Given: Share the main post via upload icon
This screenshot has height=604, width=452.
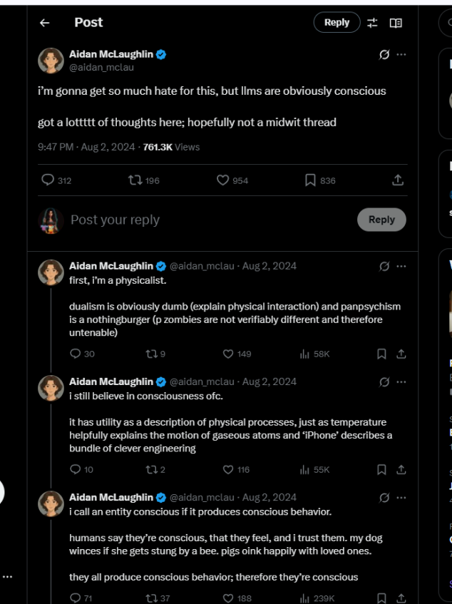Looking at the screenshot, I should click(398, 180).
